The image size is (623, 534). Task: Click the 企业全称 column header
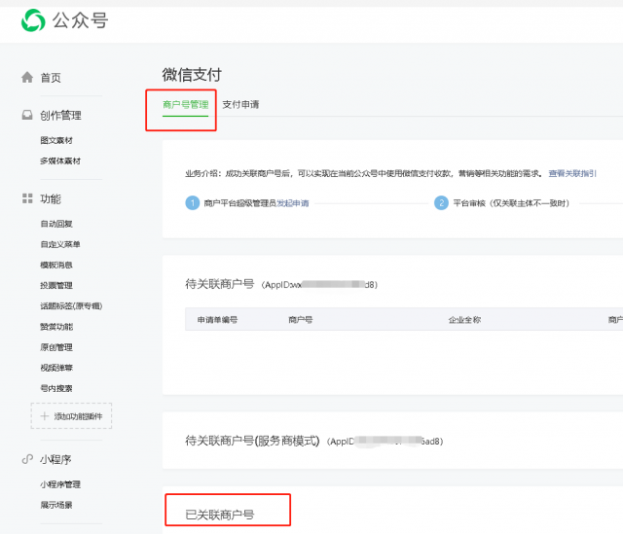[x=464, y=320]
